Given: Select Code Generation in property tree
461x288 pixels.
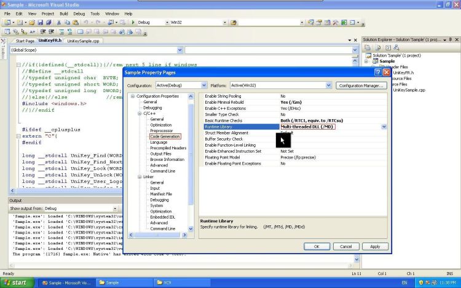Looking at the screenshot, I should (x=165, y=136).
